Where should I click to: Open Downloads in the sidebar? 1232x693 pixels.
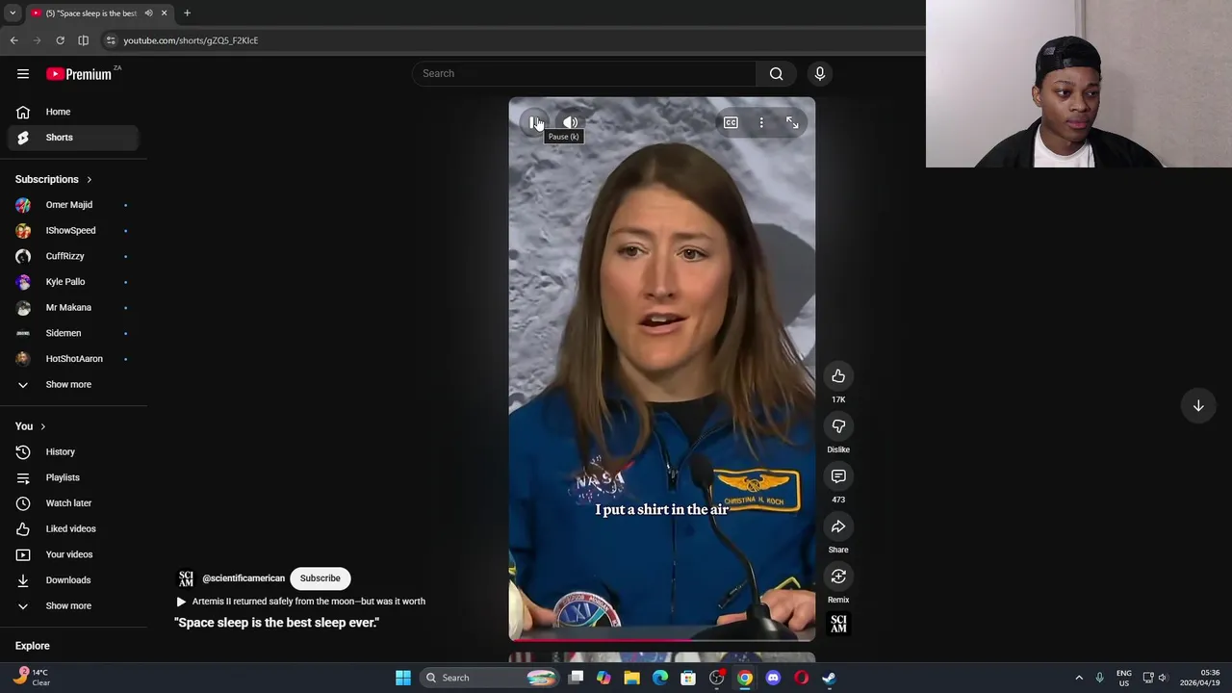(x=73, y=580)
